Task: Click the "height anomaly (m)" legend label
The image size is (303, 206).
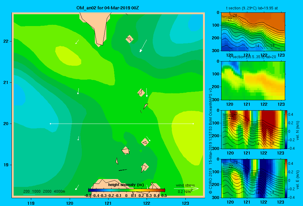Action: 126,185
